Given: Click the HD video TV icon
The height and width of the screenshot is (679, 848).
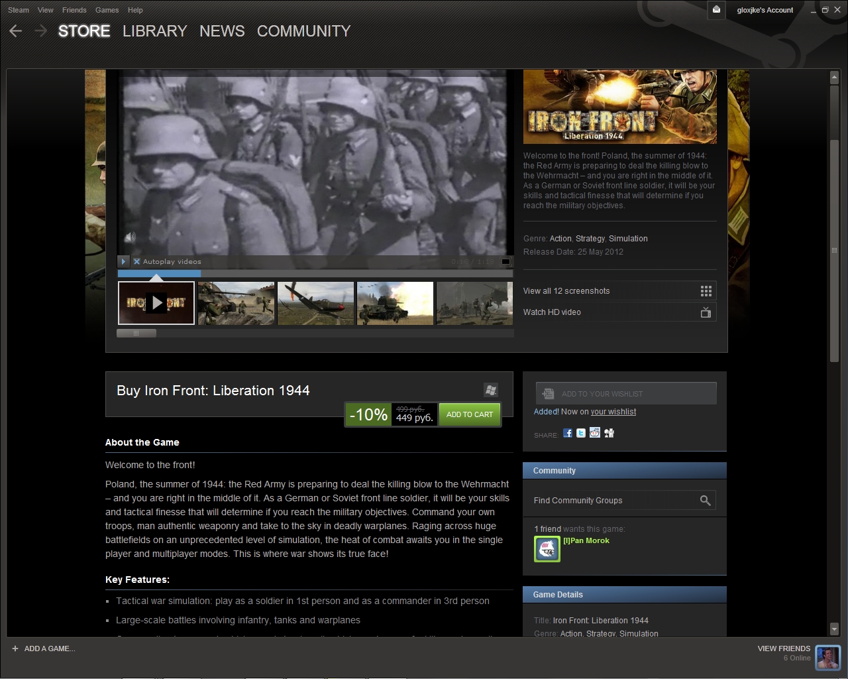Looking at the screenshot, I should [706, 312].
